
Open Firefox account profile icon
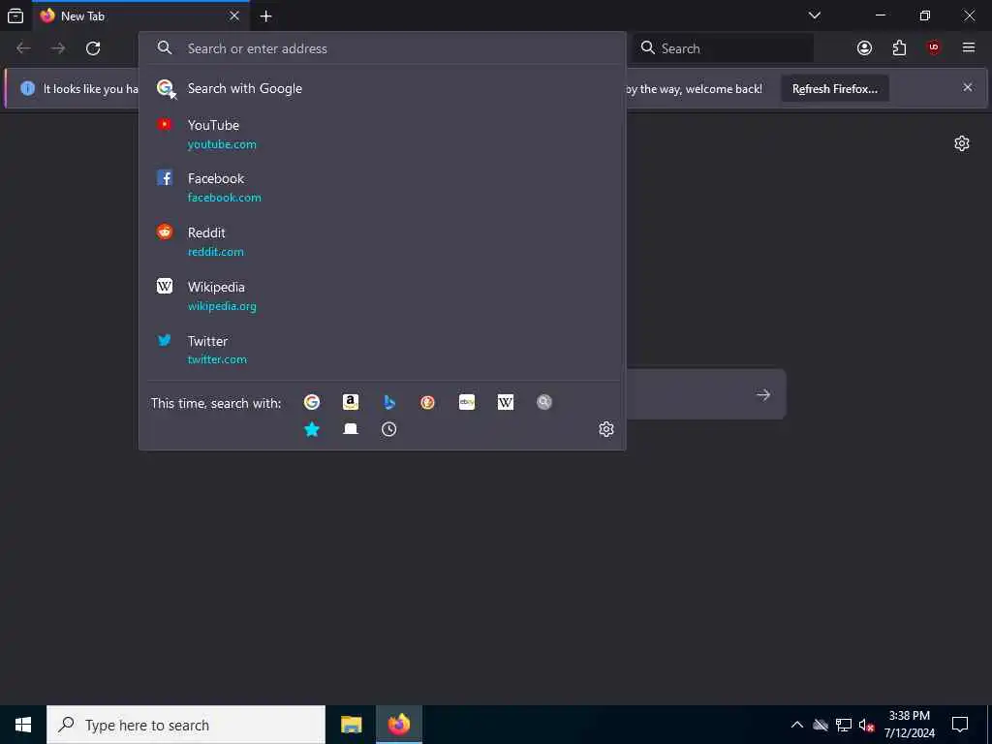click(x=864, y=48)
